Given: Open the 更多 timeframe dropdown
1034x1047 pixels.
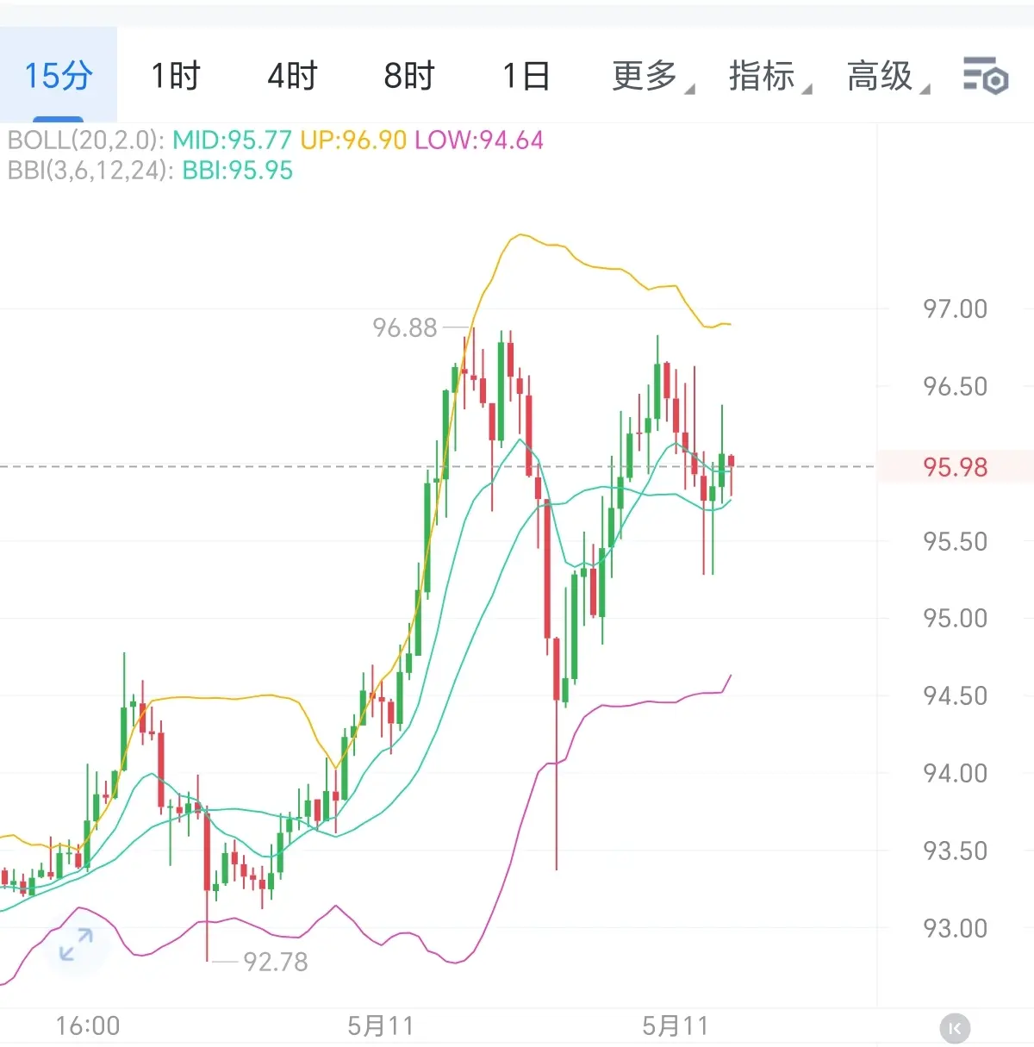Looking at the screenshot, I should click(x=652, y=76).
